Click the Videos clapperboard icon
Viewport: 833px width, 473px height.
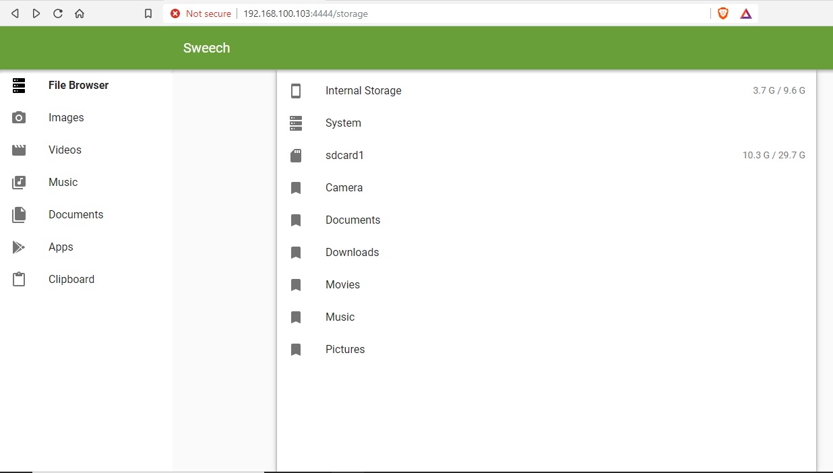[19, 150]
